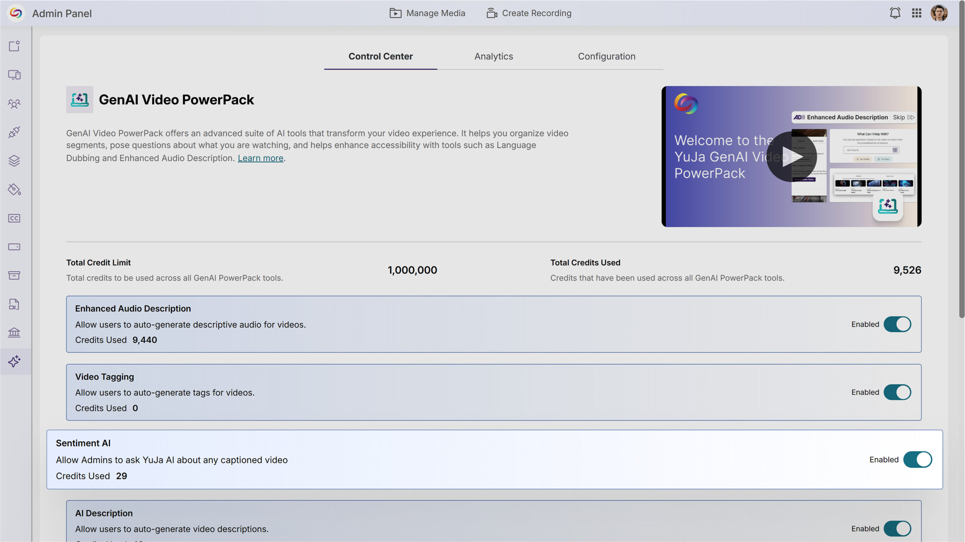Open the Configuration tab

click(x=607, y=56)
